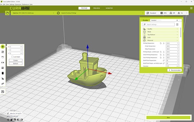Viewport: 194px width, 122px height.
Task: Expand the object list chevron
Action: (8, 110)
